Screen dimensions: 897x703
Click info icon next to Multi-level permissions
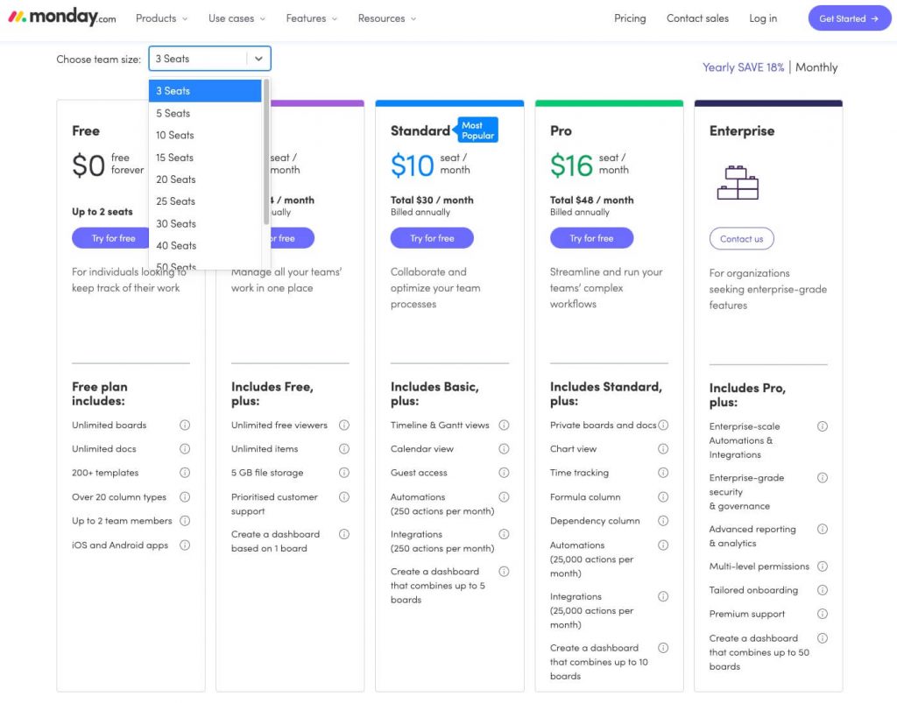tap(822, 566)
